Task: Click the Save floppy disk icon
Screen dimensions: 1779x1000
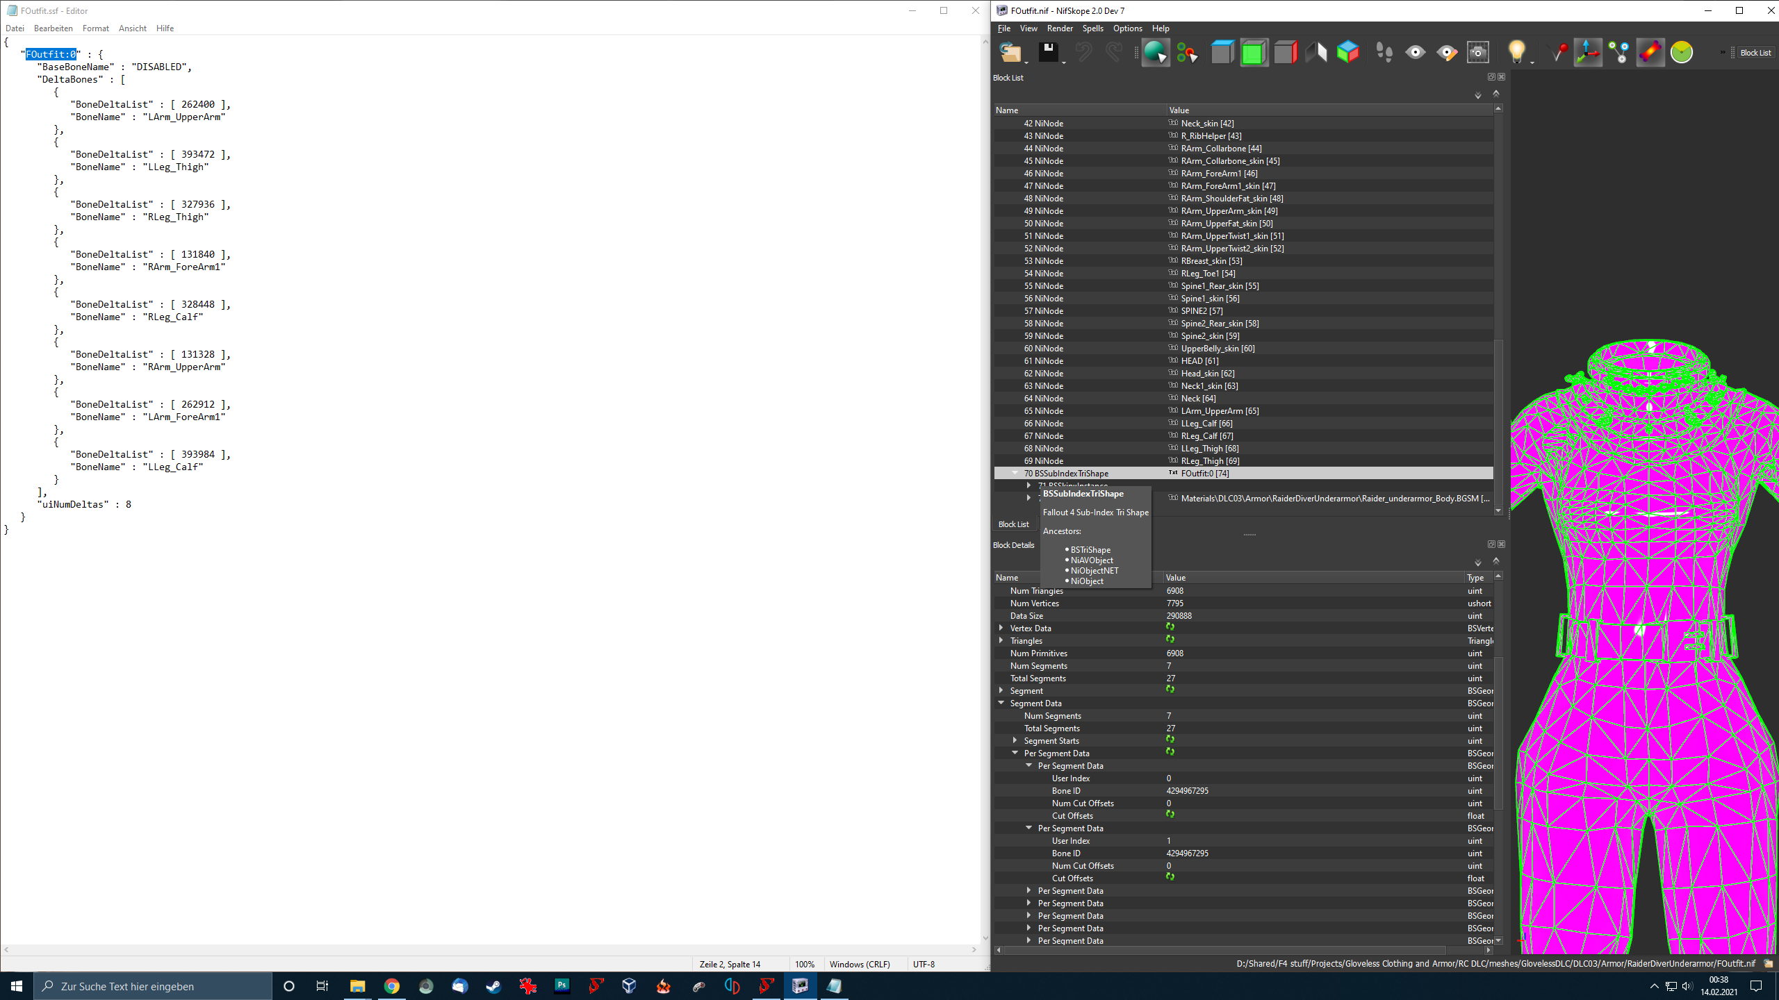Action: 1048,53
